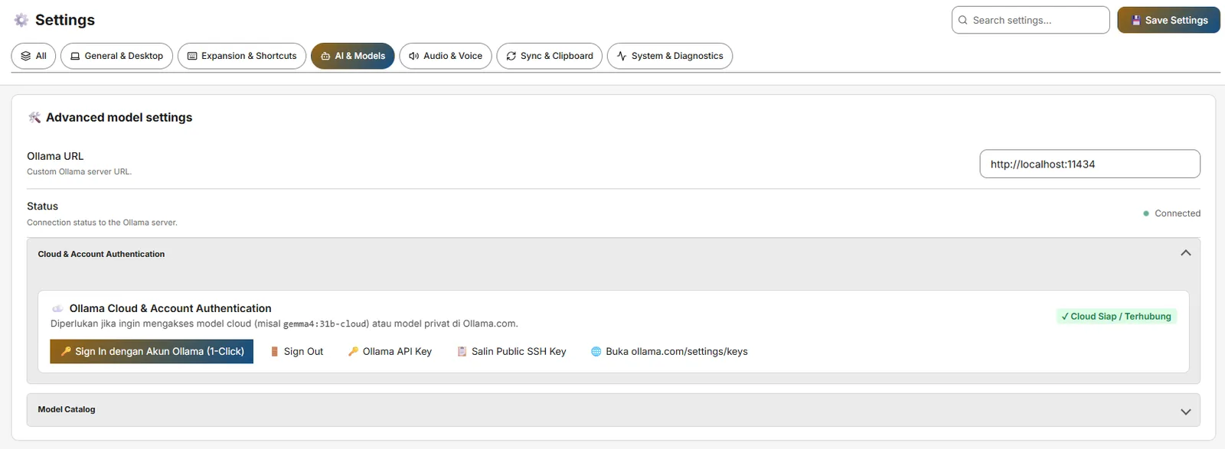1225x449 pixels.
Task: Click the Settings gear icon in header
Action: [21, 20]
